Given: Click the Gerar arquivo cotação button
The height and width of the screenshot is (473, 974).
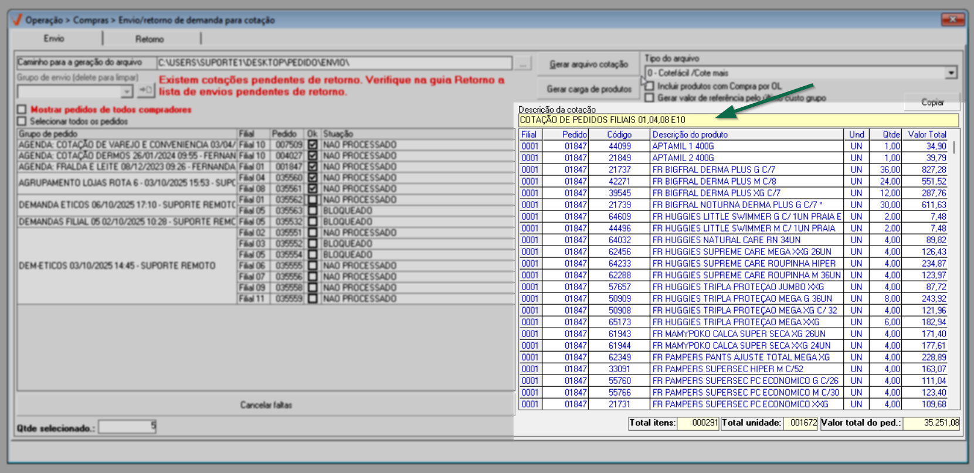Looking at the screenshot, I should click(x=588, y=64).
